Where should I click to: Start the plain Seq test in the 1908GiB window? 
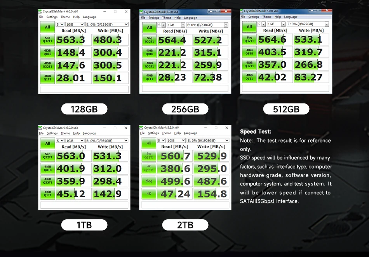149,181
